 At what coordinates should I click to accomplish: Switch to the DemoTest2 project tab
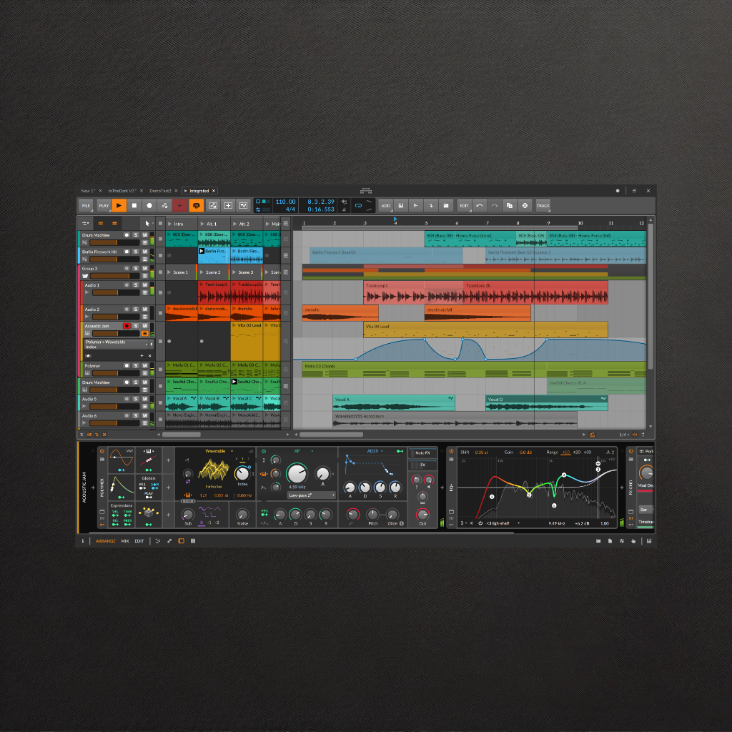click(159, 191)
